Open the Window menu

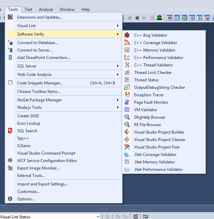click(x=67, y=9)
